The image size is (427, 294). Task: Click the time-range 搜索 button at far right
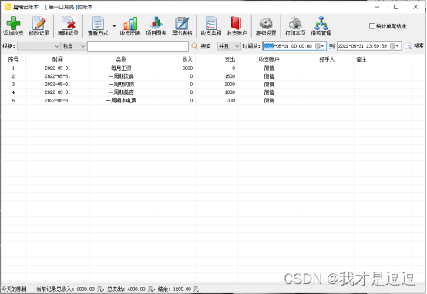tap(415, 46)
